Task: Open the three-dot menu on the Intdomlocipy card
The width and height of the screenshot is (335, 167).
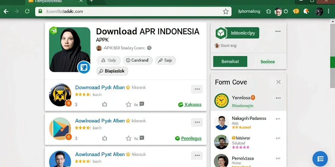Action: (278, 31)
